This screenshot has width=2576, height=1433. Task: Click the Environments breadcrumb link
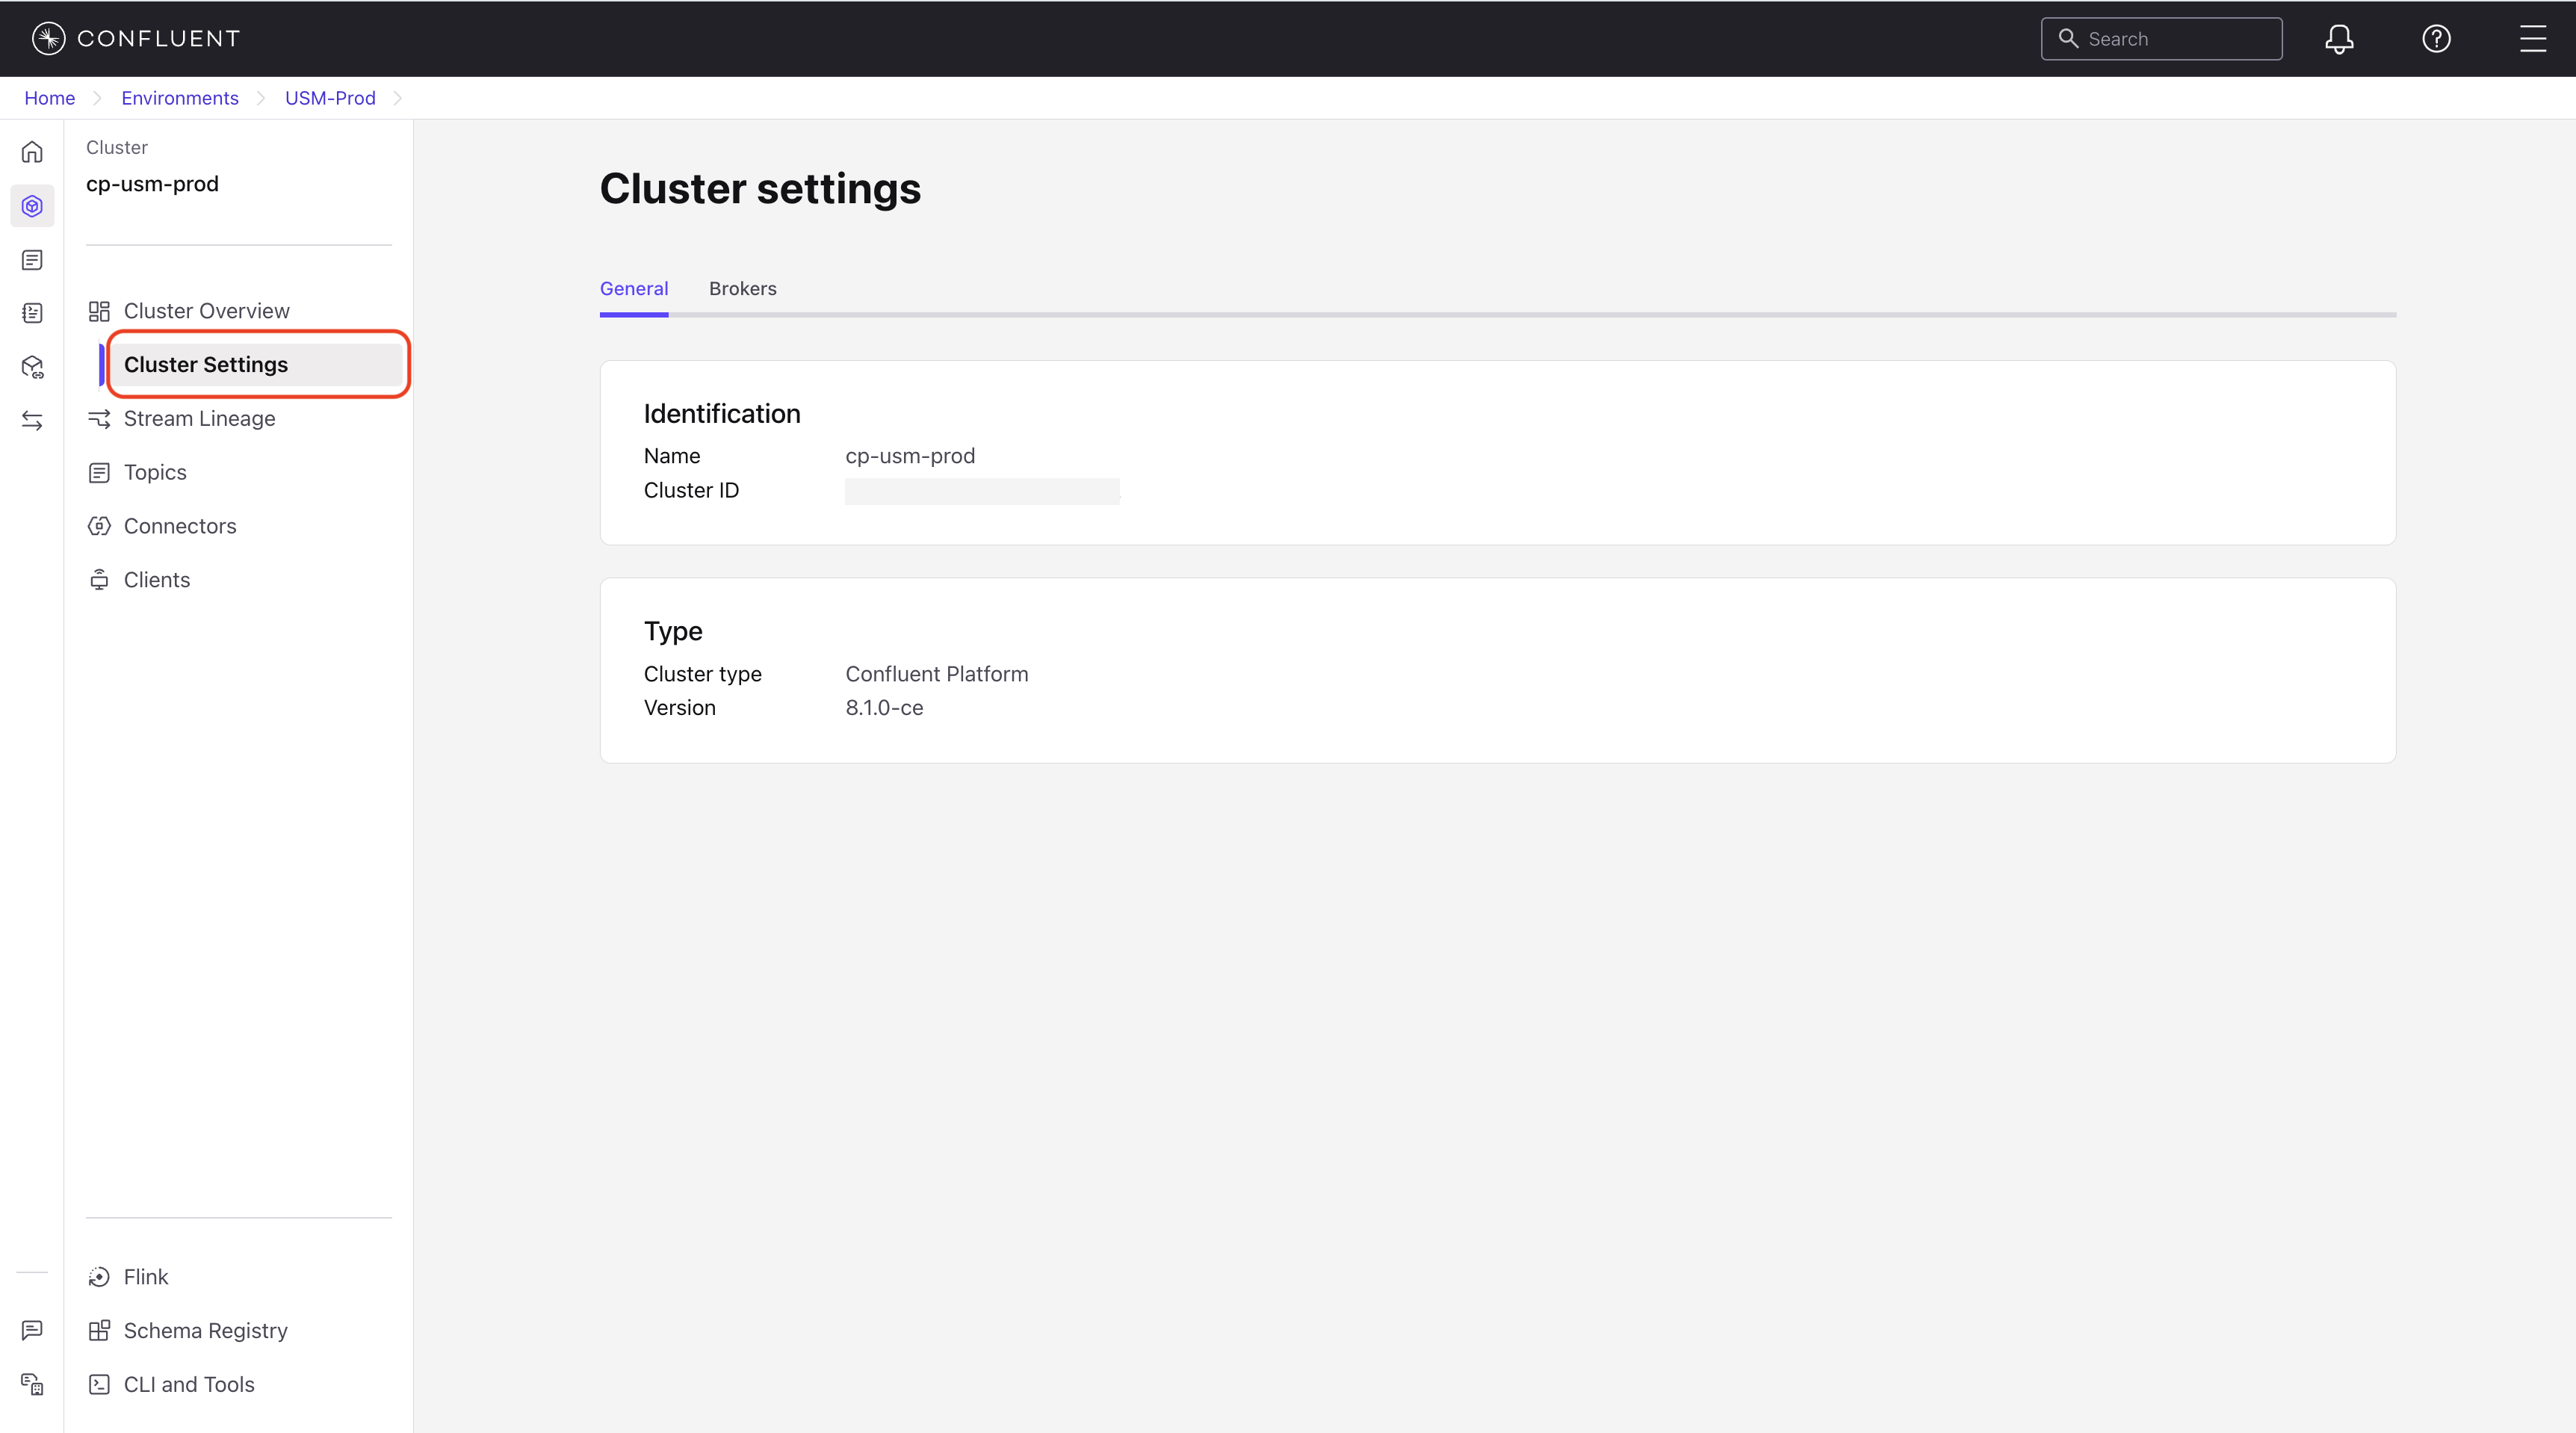[180, 98]
